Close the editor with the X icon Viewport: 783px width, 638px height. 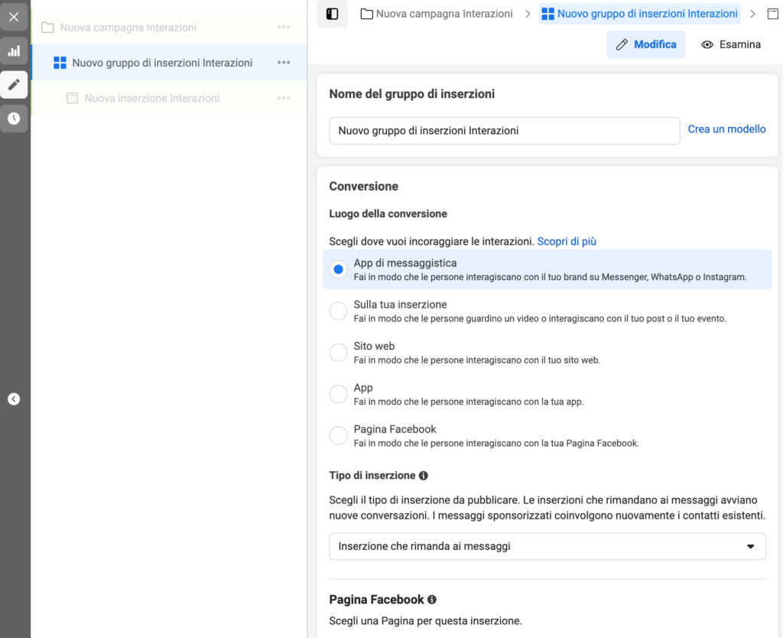[14, 17]
